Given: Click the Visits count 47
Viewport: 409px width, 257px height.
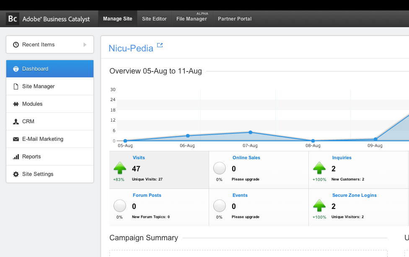Looking at the screenshot, I should click(136, 169).
